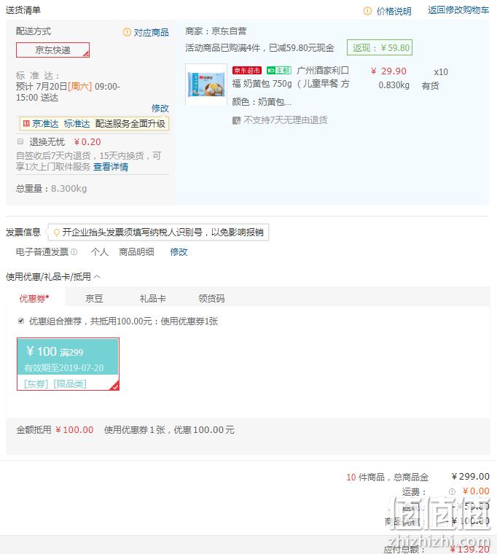Image resolution: width=497 pixels, height=554 pixels.
Task: Click the price ¥ 29.90 text
Action: [388, 71]
